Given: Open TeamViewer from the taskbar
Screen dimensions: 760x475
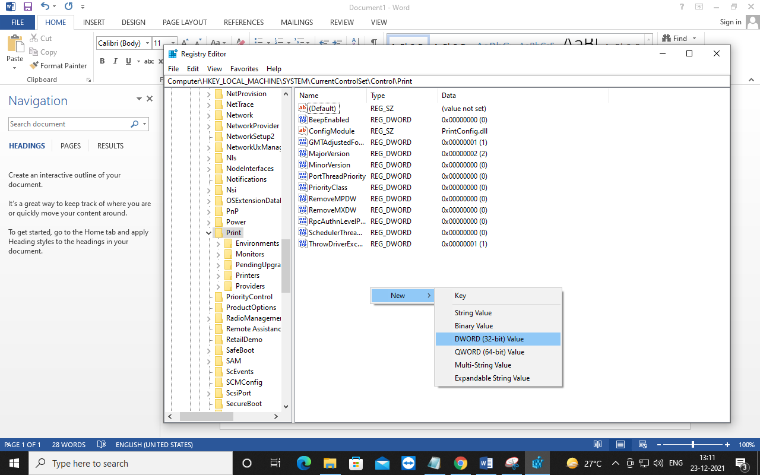Looking at the screenshot, I should click(408, 463).
